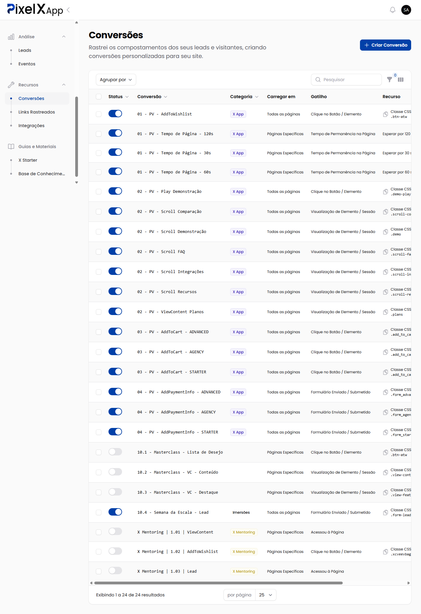This screenshot has height=614, width=421.
Task: Copy CSS class for Scroll Integrações row
Action: tap(386, 272)
